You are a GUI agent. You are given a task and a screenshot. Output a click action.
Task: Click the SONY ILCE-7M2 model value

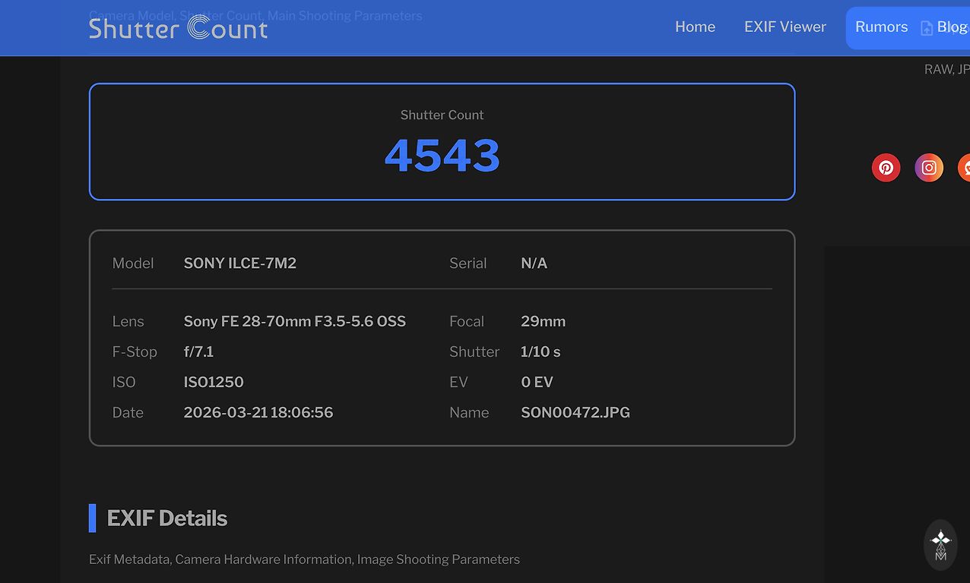[x=239, y=263]
